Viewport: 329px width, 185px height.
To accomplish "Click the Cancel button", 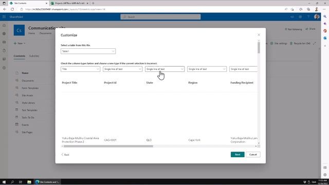I will [253, 155].
